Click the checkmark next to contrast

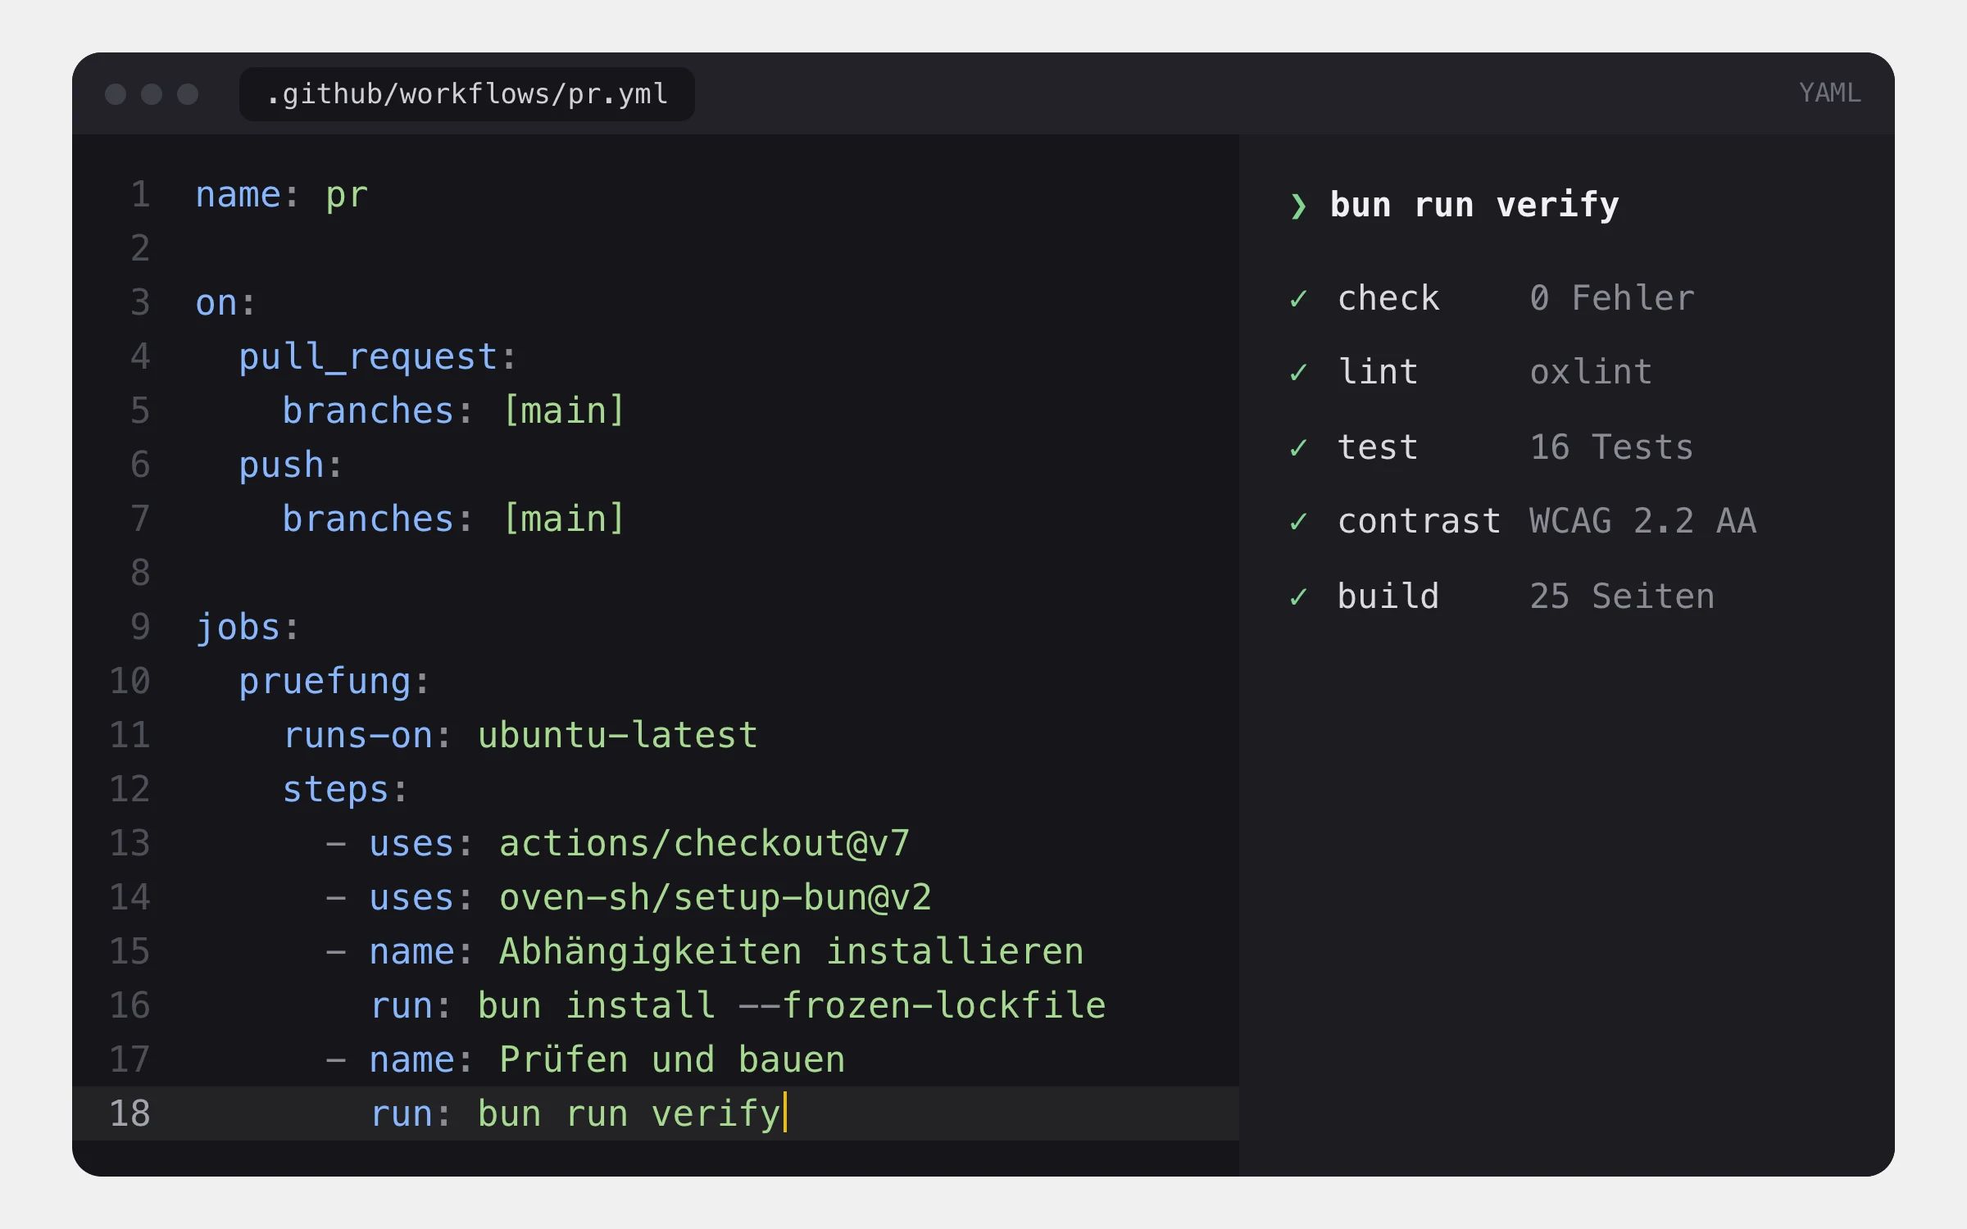[1298, 522]
